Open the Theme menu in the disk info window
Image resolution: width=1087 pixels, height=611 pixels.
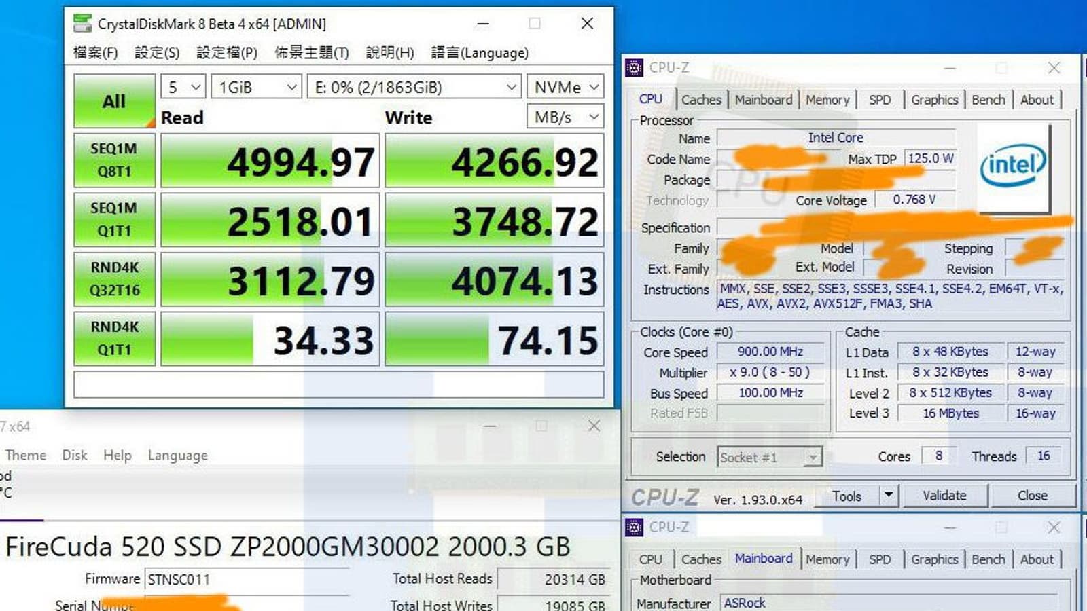pyautogui.click(x=26, y=455)
